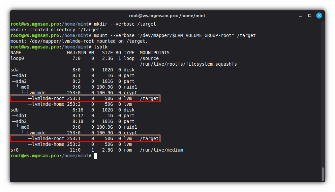Click the NAME column header
The width and height of the screenshot is (335, 192).
click(x=16, y=53)
